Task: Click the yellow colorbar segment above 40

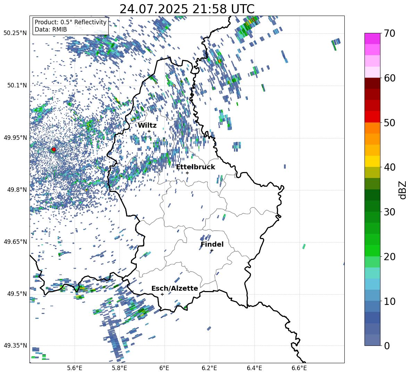Action: pos(372,161)
